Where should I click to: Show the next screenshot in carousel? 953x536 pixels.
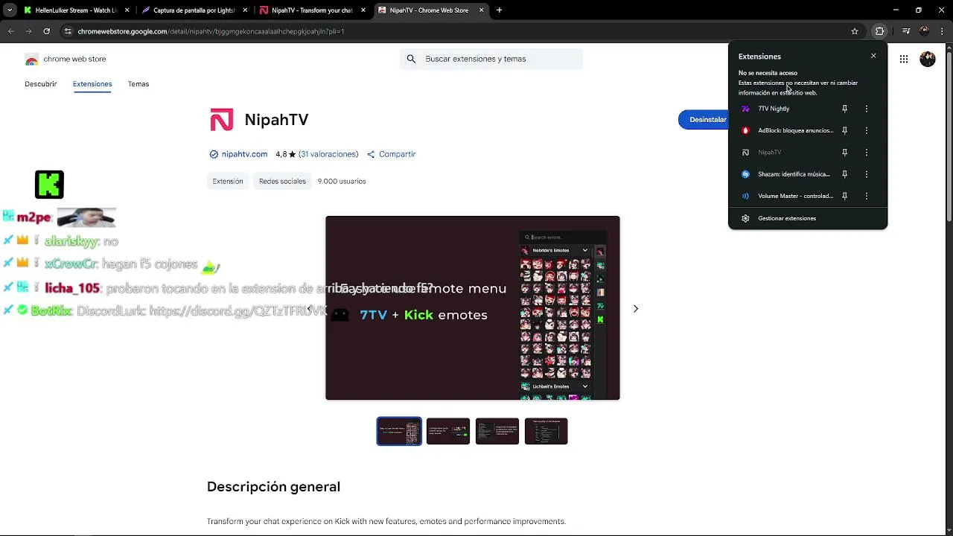(636, 308)
